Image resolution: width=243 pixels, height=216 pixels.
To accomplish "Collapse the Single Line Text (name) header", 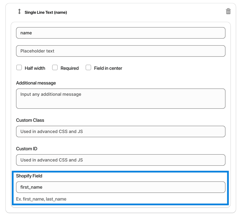I will tap(46, 12).
